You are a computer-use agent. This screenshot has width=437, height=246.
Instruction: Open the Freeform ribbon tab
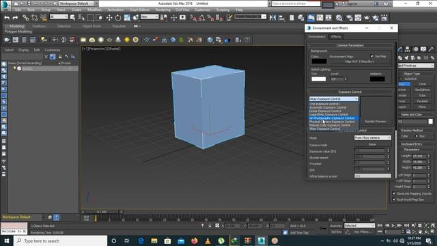point(39,26)
